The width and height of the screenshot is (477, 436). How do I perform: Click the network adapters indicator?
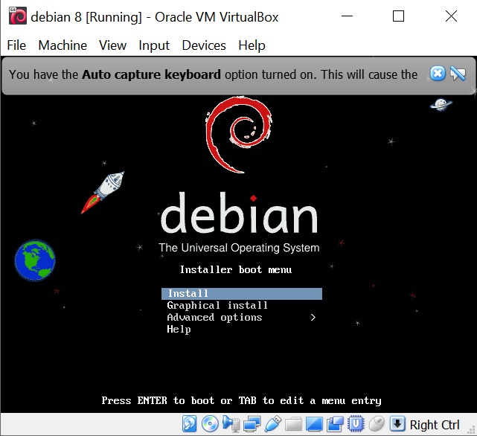pyautogui.click(x=252, y=424)
